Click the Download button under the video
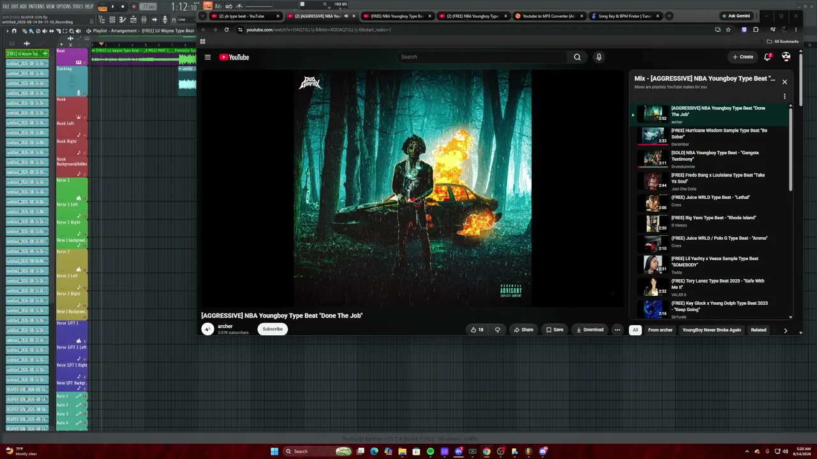 590,330
